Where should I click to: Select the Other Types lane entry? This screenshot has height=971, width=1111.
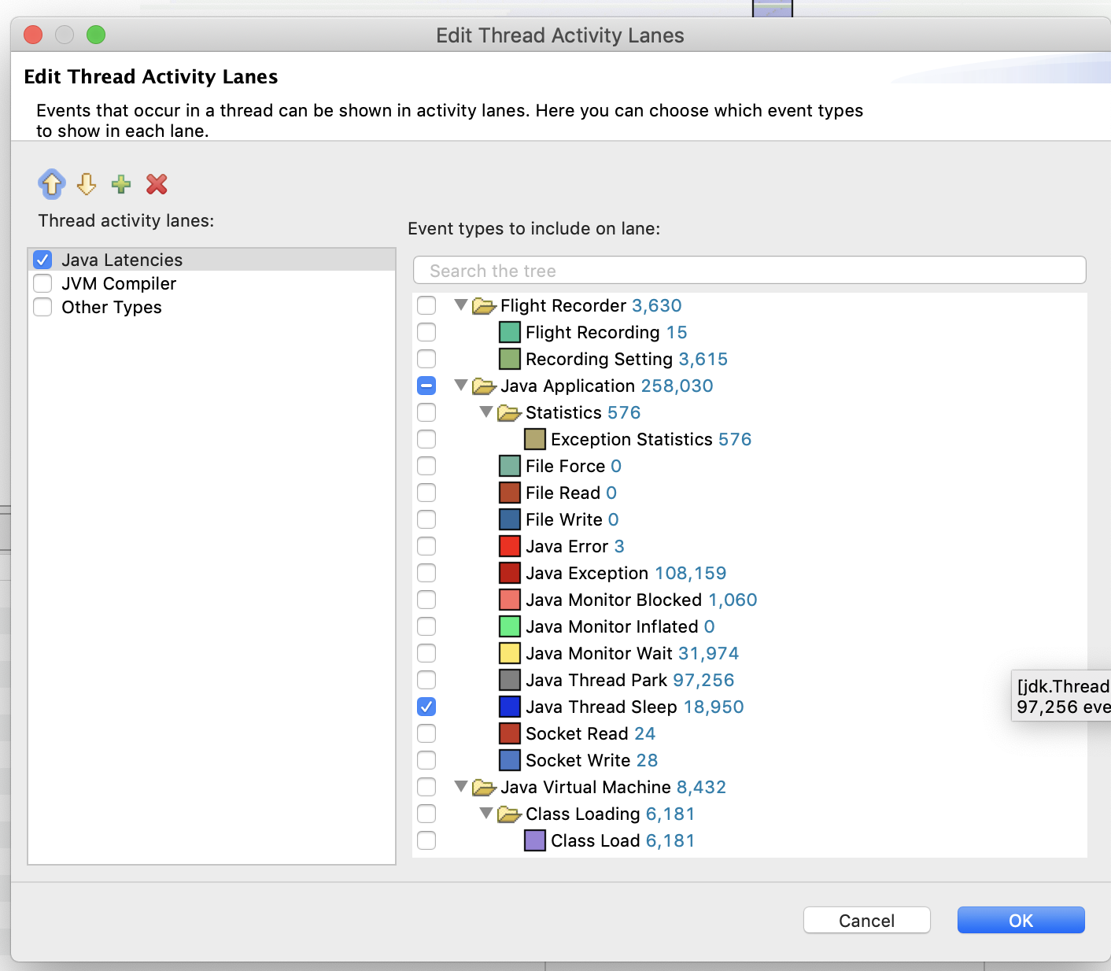coord(111,307)
